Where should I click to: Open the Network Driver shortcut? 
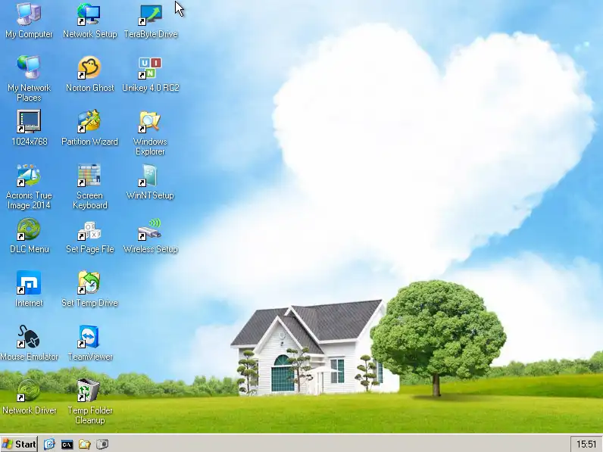coord(29,391)
